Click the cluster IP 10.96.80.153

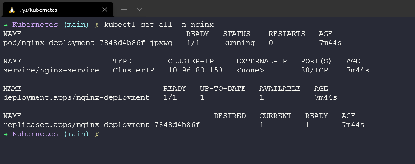195,71
